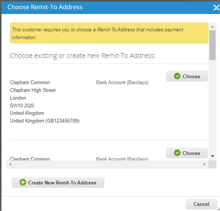Click the first Bank Account (Barclays) text
Image resolution: width=220 pixels, height=211 pixels.
coord(122,83)
